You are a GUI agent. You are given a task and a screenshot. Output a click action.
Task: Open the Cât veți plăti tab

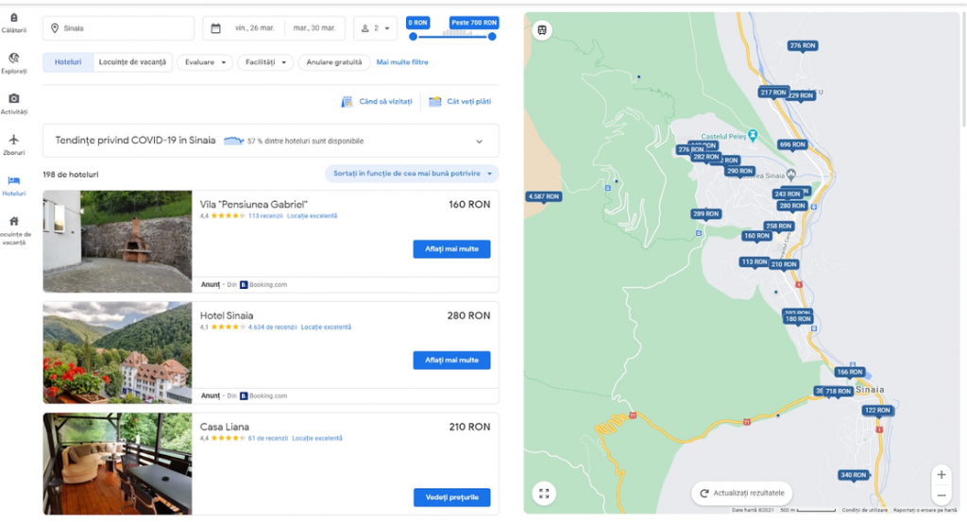tap(460, 101)
